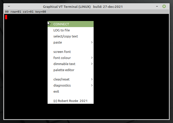Choose select/copy text from context menu
173x123 pixels.
point(65,36)
